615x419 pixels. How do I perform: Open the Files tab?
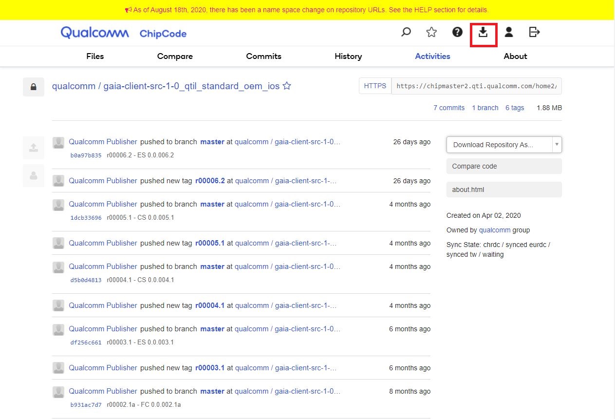coord(95,56)
